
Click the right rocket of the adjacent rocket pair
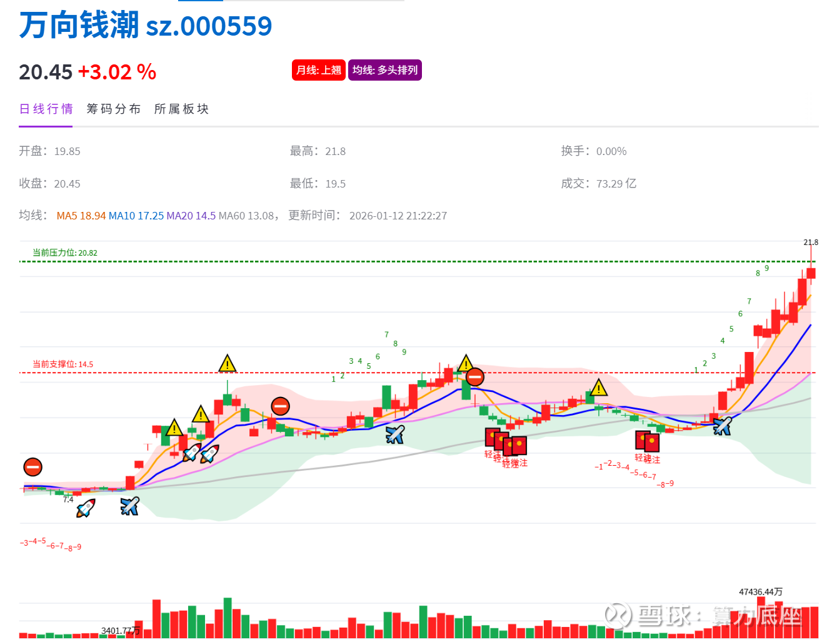[209, 453]
